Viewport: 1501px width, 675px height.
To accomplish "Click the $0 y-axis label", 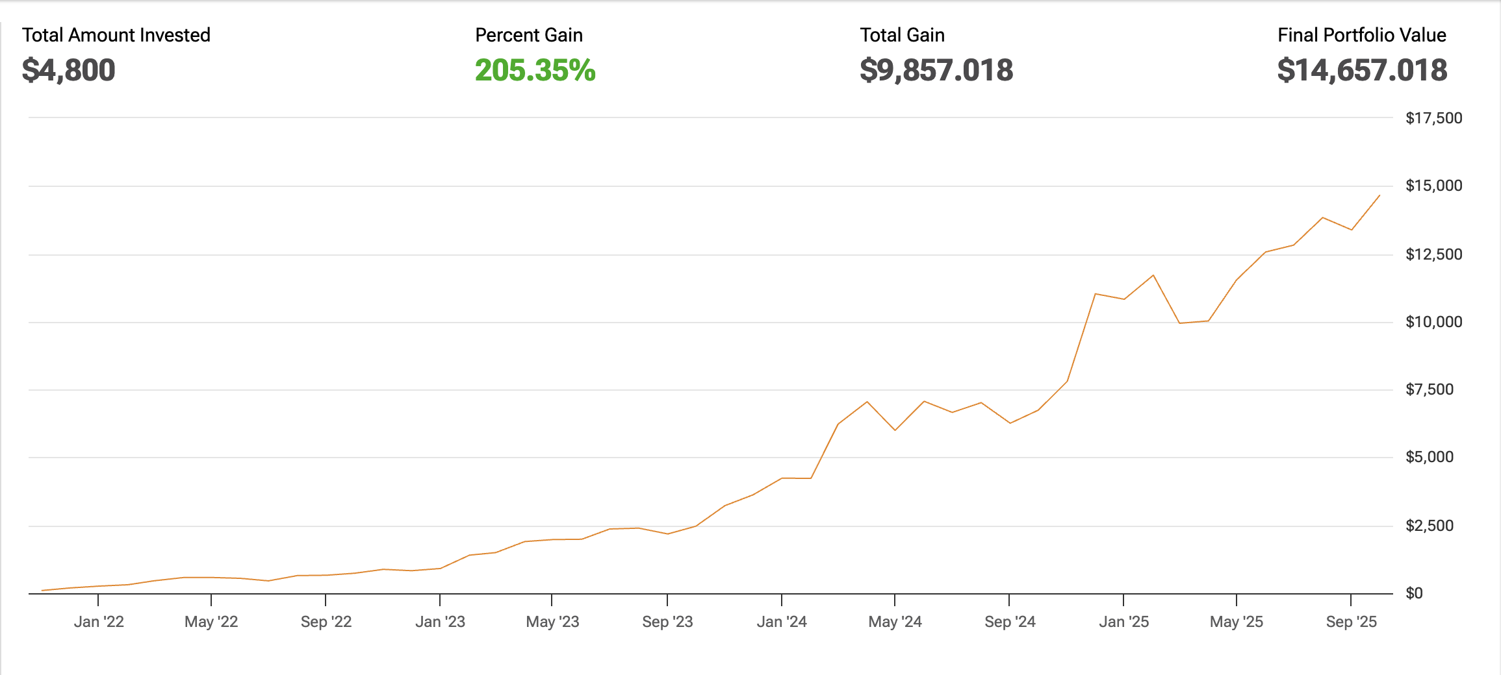I will 1414,593.
